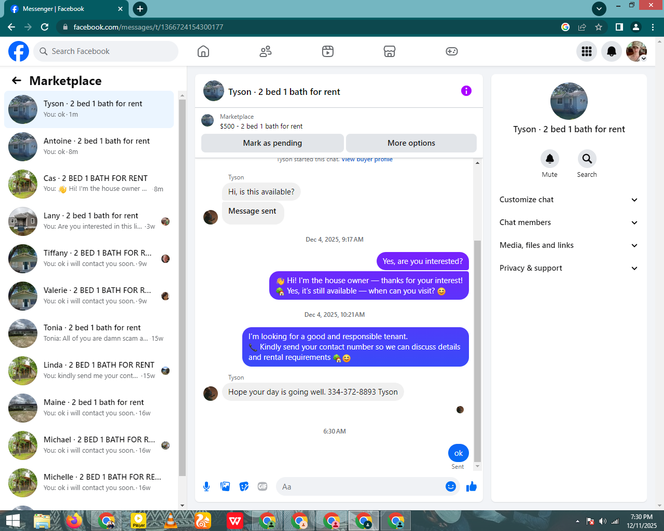Open the Marketplace storefront icon
664x531 pixels.
pyautogui.click(x=390, y=51)
